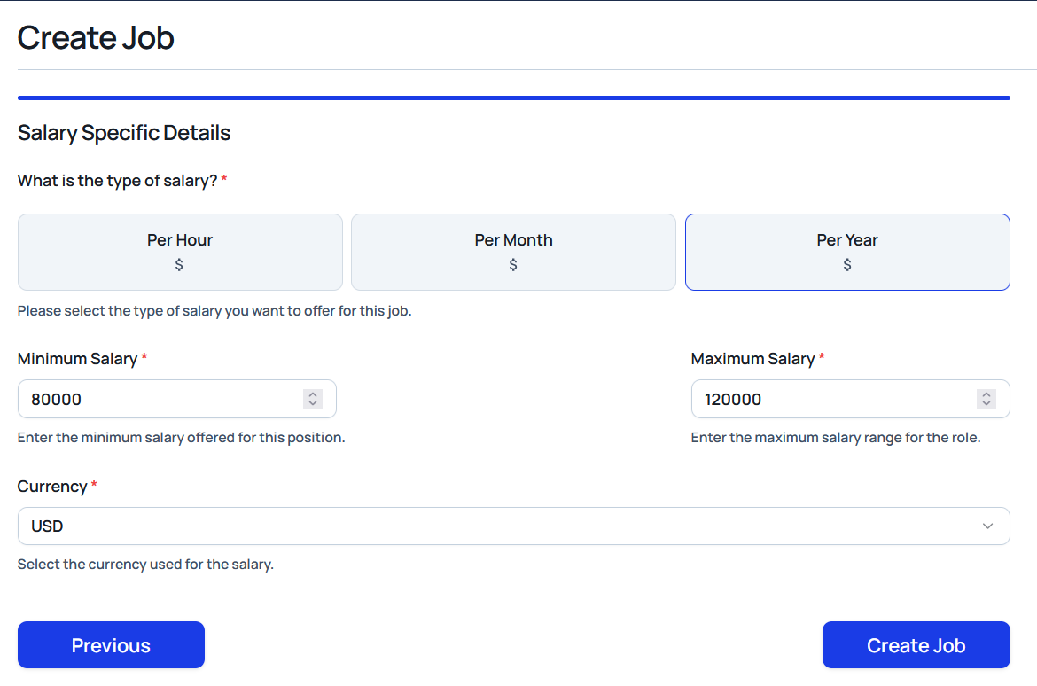The width and height of the screenshot is (1037, 686).
Task: Select the Per Hour salary type
Action: click(180, 240)
